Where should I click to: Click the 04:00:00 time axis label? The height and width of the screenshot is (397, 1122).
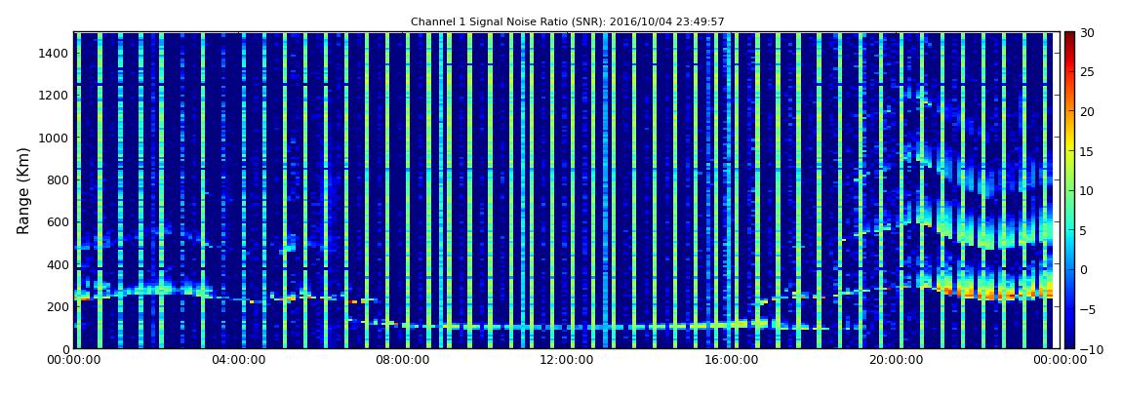pyautogui.click(x=239, y=360)
